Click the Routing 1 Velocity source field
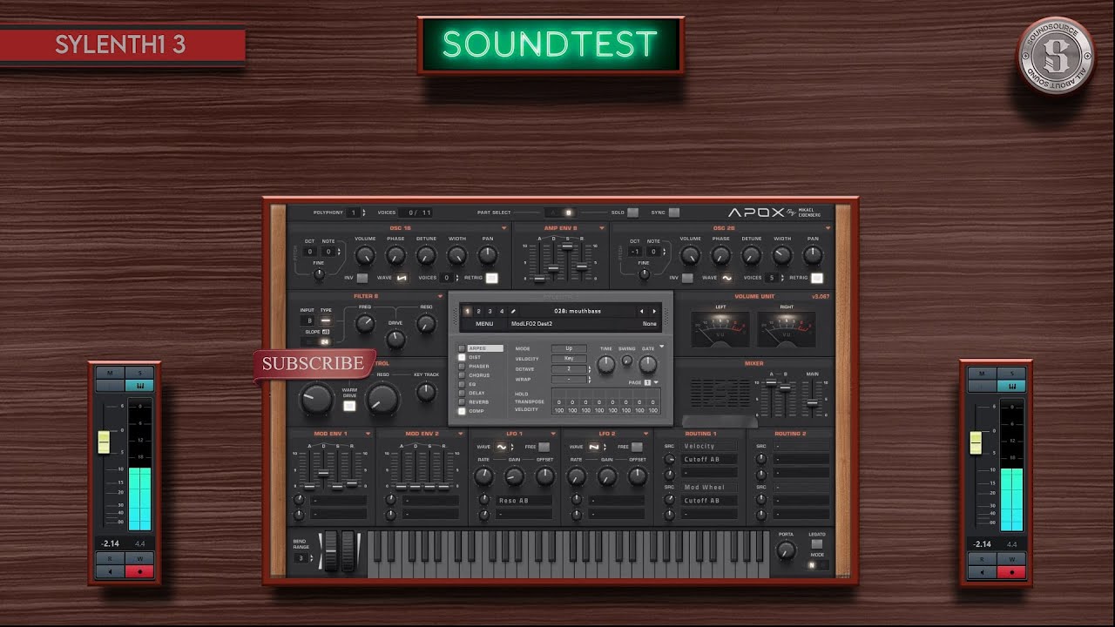This screenshot has height=627, width=1115. (709, 447)
